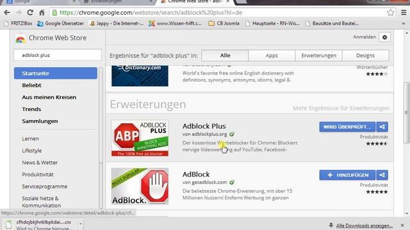Click the adblock plus search field

pos(58,55)
